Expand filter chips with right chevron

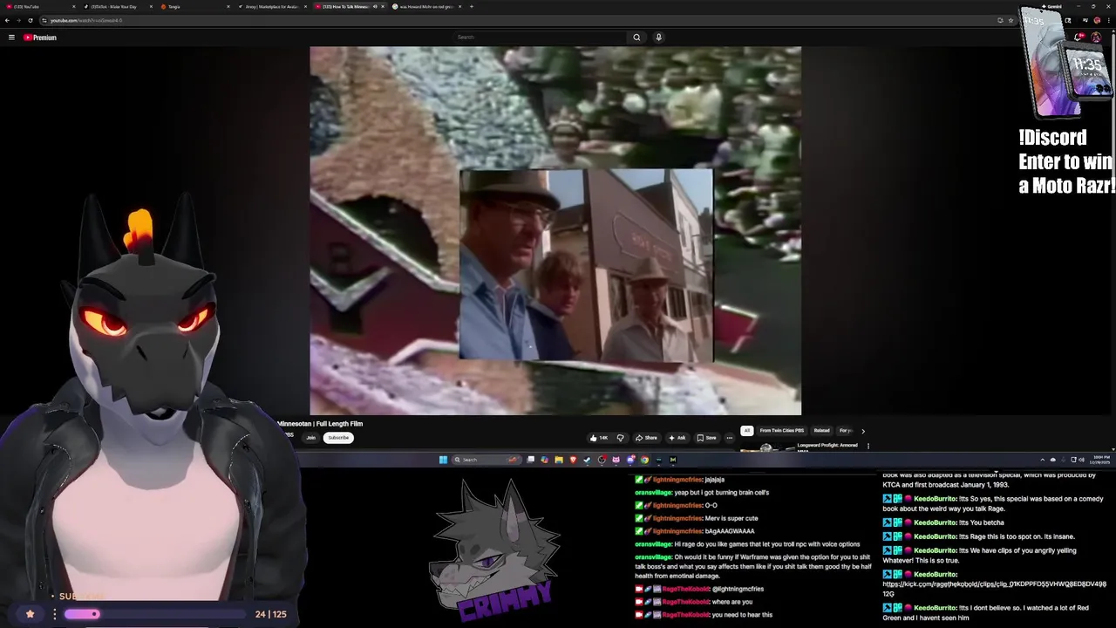(863, 431)
